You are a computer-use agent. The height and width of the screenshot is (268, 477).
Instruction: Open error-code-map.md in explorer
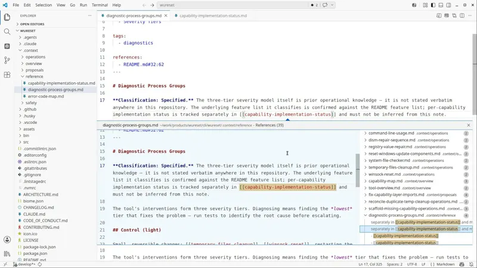46,96
